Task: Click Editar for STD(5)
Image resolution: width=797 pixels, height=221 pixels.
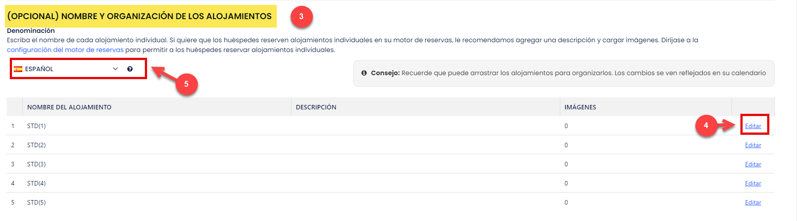Action: point(753,202)
